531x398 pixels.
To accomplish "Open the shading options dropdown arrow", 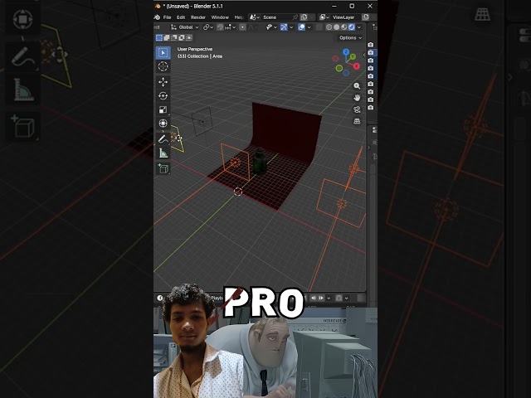I will [359, 27].
